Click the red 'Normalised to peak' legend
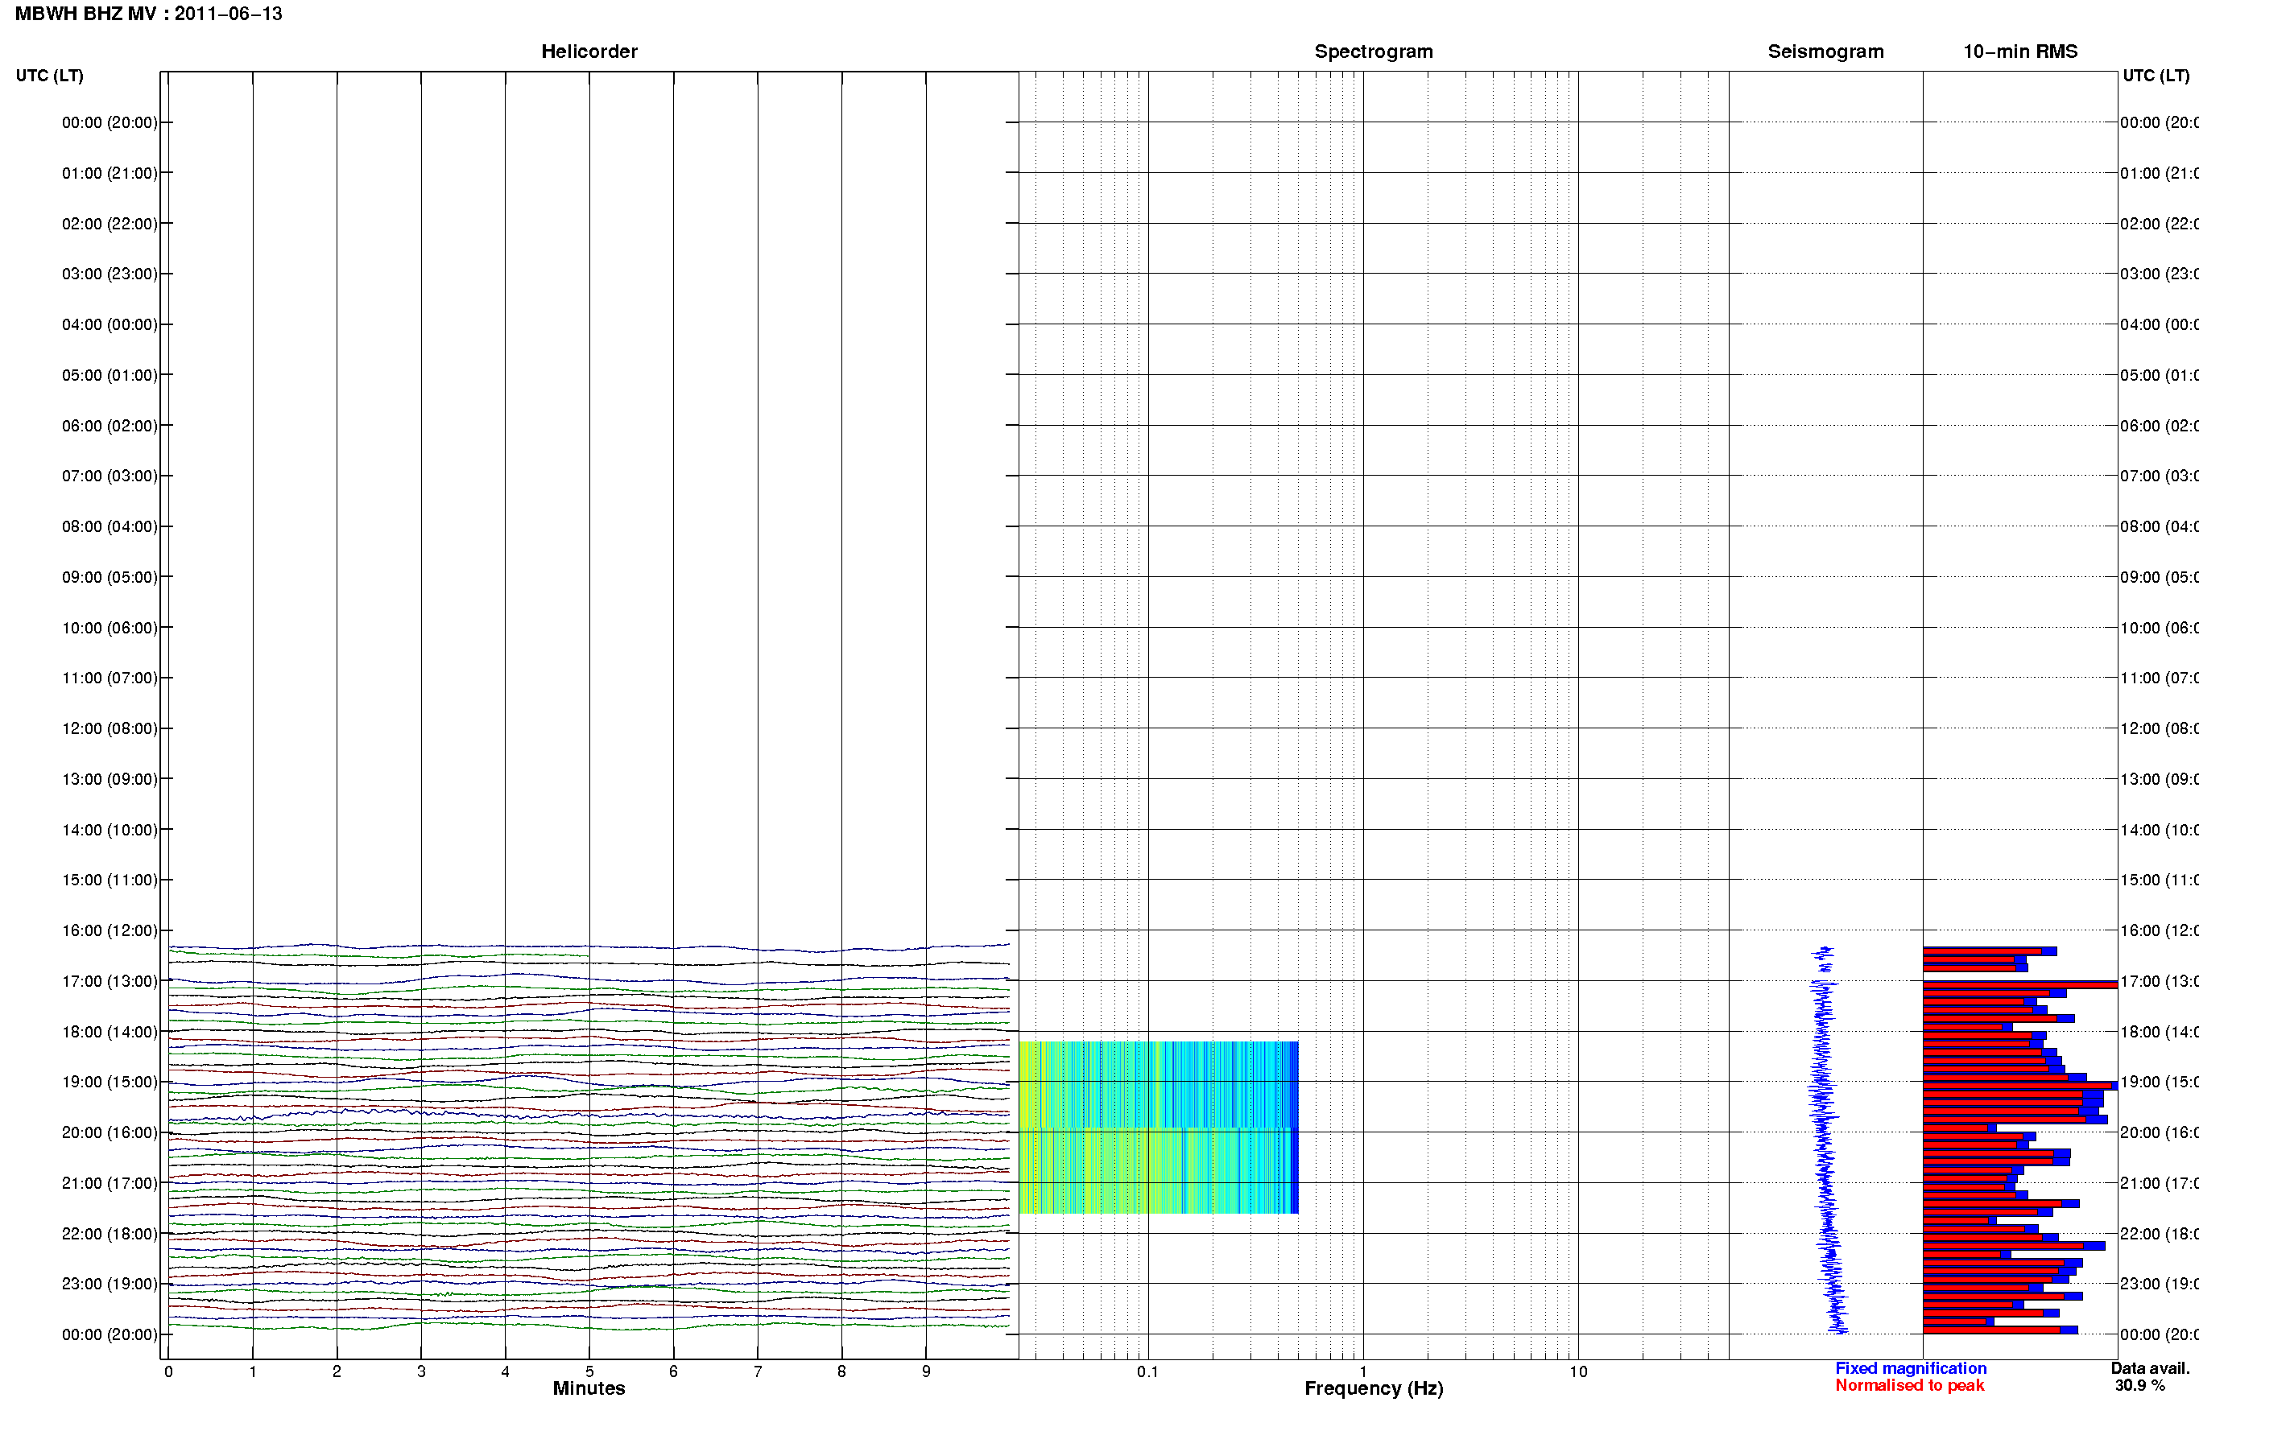Image resolution: width=2290 pixels, height=1431 pixels. [1909, 1387]
